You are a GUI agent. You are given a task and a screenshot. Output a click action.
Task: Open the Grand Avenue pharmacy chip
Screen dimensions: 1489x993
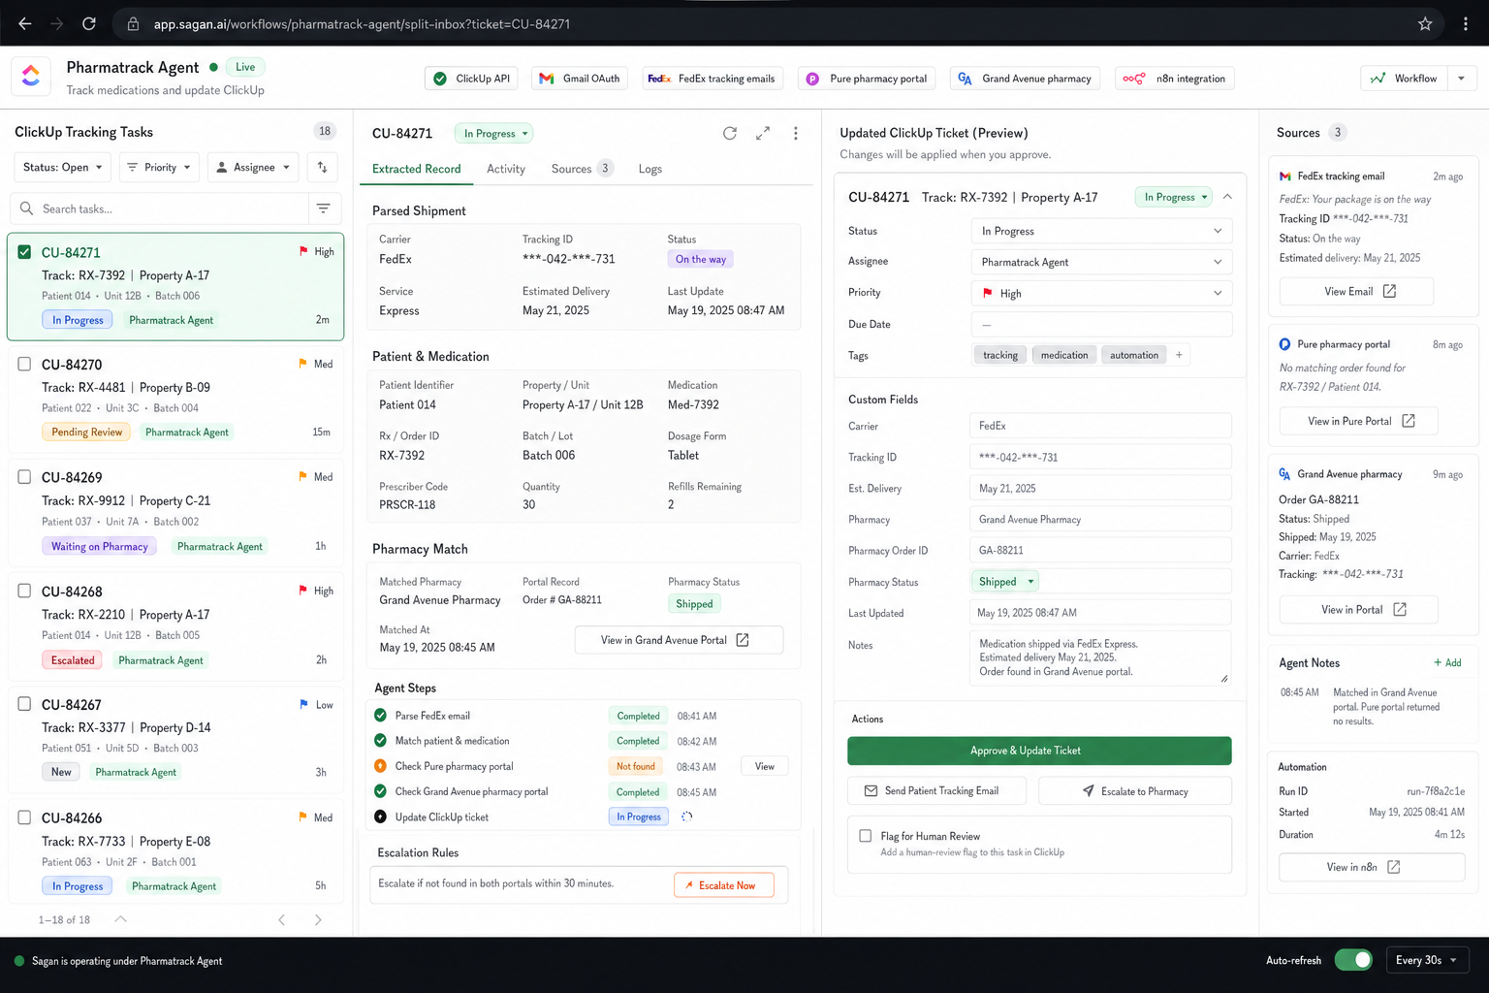click(x=1025, y=79)
